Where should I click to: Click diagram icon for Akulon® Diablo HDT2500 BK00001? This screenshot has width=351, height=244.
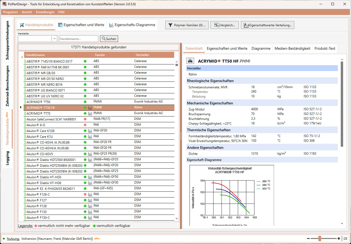[x=90, y=160]
